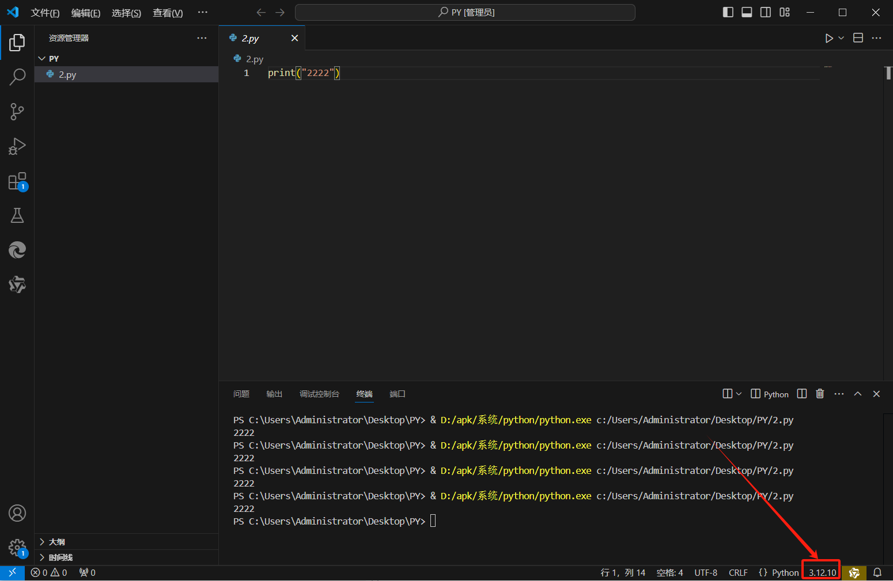Show errors and warnings count

click(49, 572)
